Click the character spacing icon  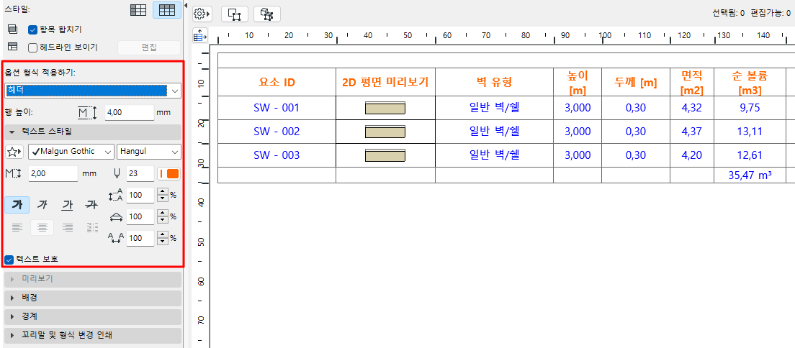116,238
